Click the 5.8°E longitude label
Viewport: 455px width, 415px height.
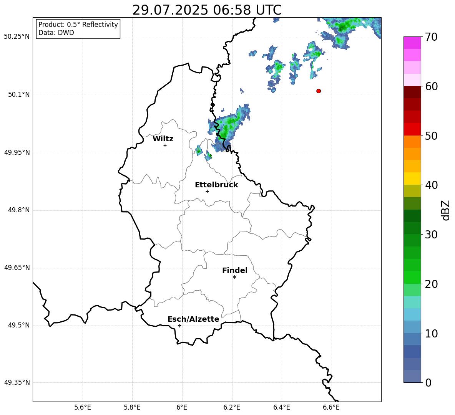click(132, 407)
